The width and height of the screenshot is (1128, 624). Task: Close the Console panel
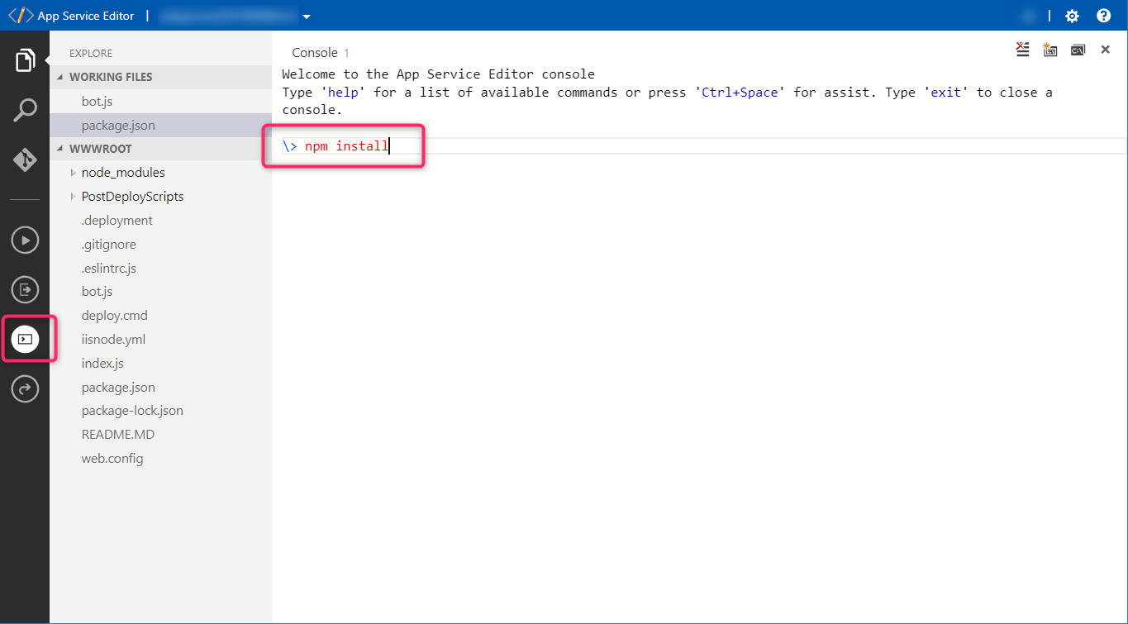[1105, 50]
